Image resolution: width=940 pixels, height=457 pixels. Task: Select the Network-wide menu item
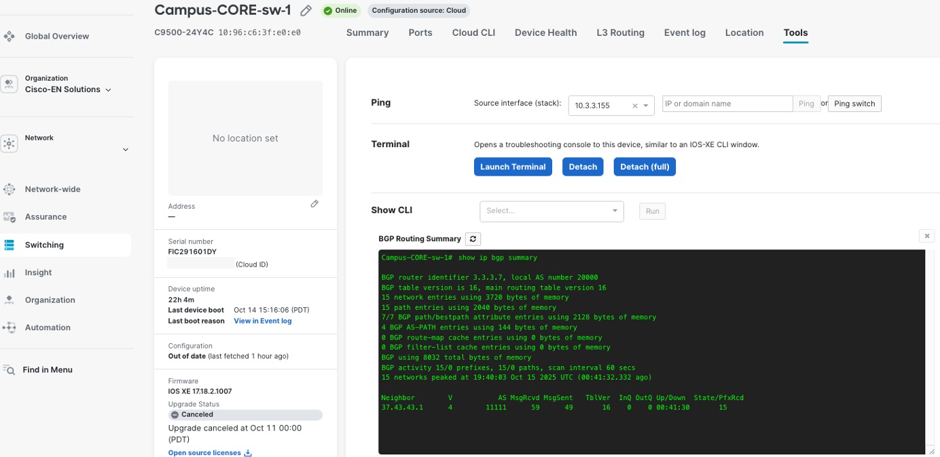tap(53, 189)
